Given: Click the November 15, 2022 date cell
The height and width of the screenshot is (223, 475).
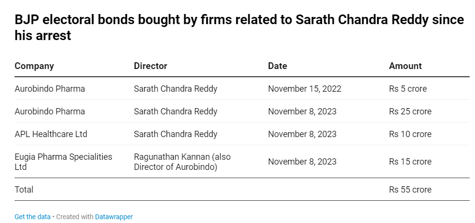Looking at the screenshot, I should pos(305,89).
